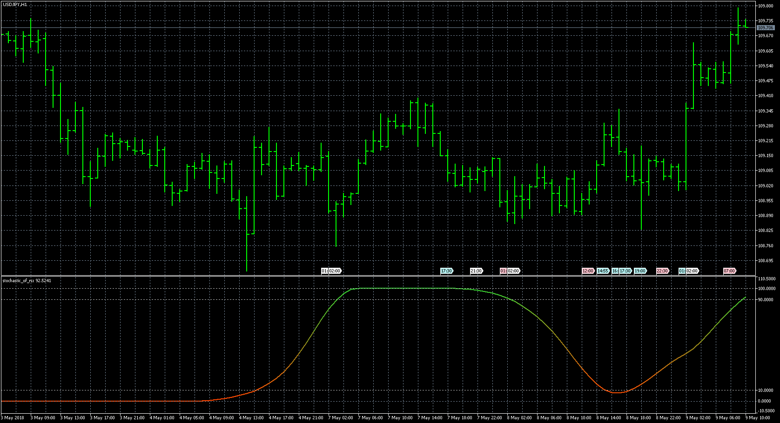Click the 100.0000 indicator scale label

coord(767,289)
